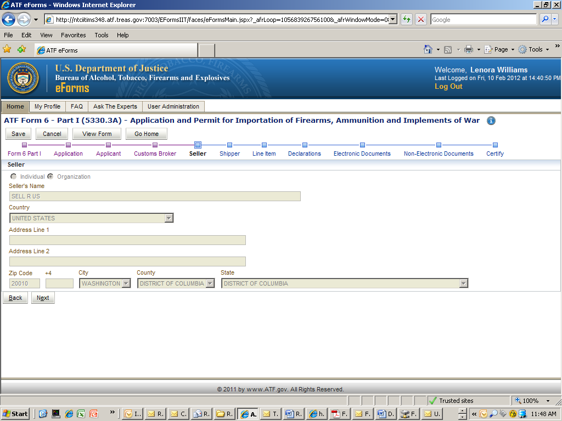Open the Country dropdown
The width and height of the screenshot is (562, 421).
[x=169, y=218]
